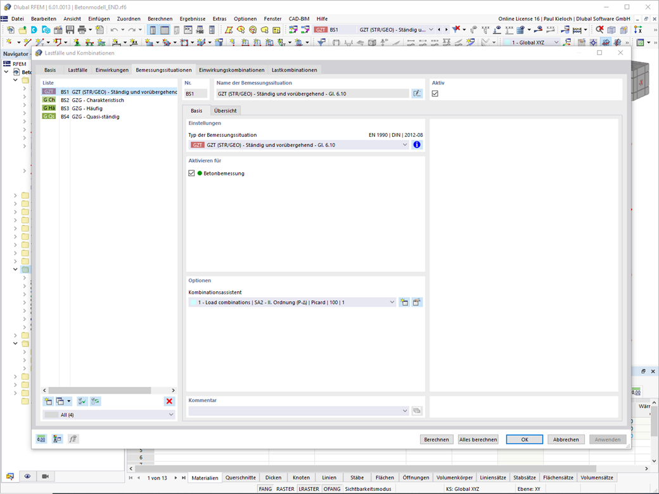Go to previous load case arrow

[439, 30]
